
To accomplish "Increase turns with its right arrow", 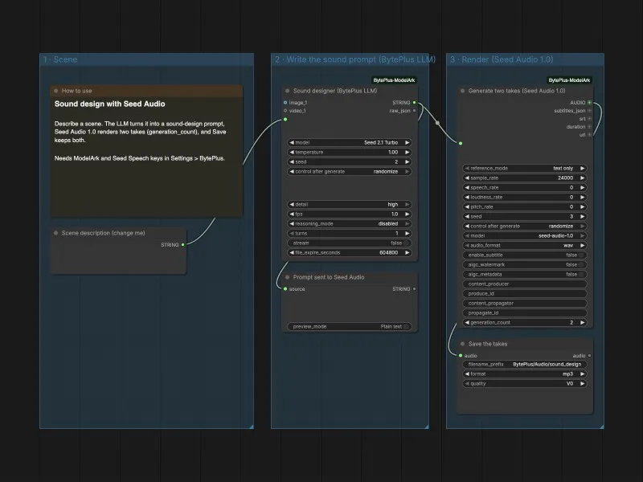I will click(408, 234).
